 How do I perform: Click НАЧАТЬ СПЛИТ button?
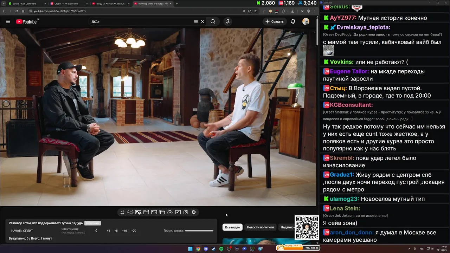22,231
